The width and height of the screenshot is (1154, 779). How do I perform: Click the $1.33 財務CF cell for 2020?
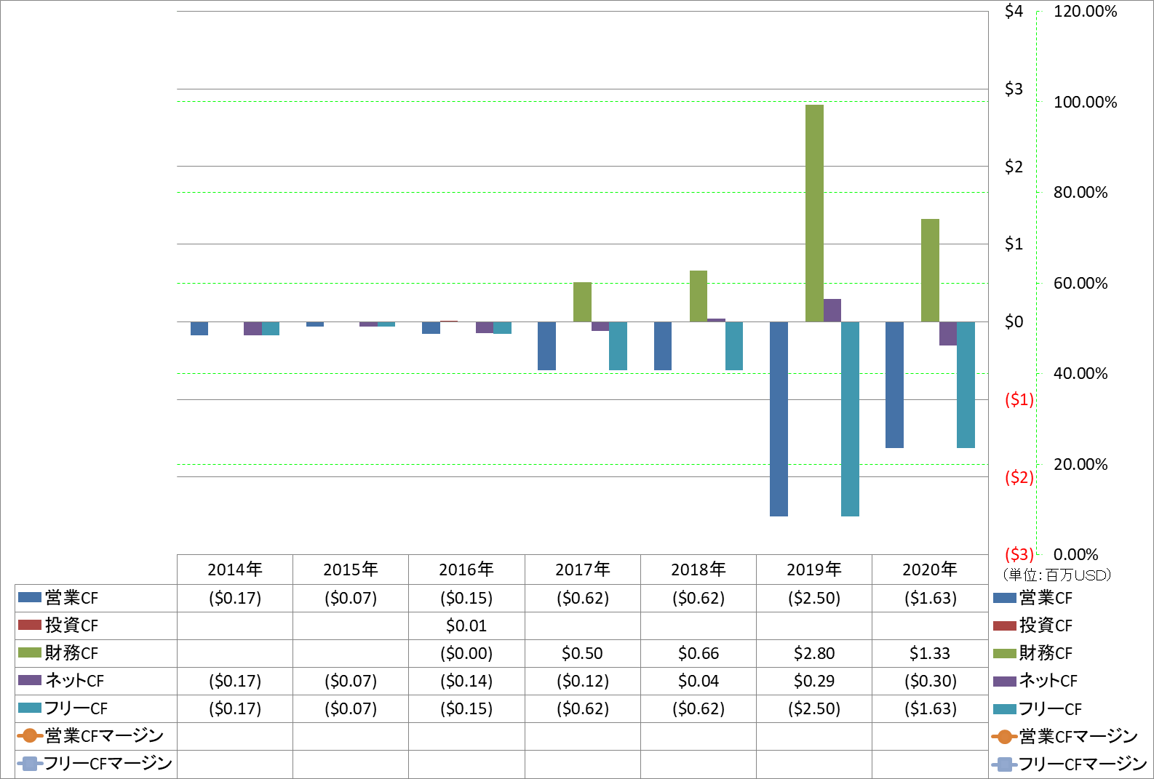pos(930,653)
